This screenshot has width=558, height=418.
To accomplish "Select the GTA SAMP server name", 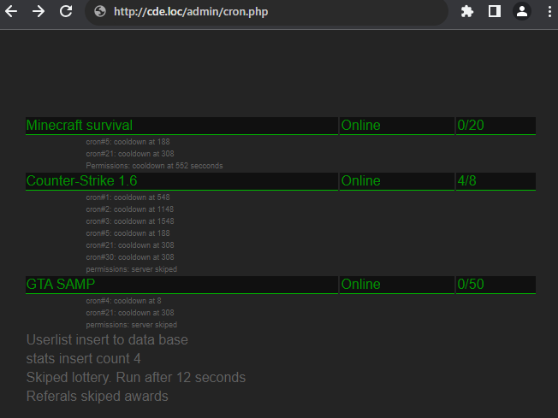I will tap(61, 284).
